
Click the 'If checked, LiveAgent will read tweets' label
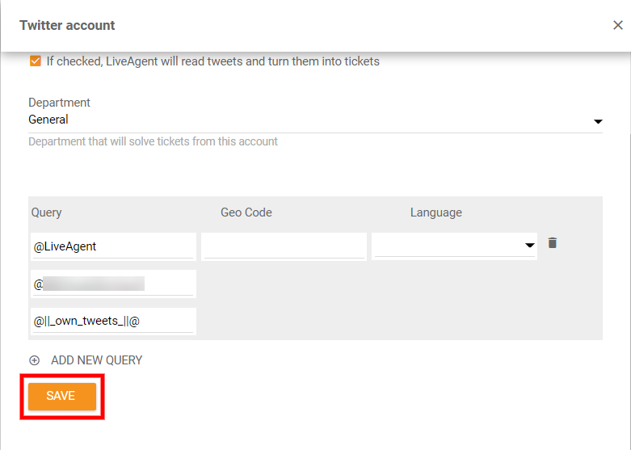tap(212, 61)
